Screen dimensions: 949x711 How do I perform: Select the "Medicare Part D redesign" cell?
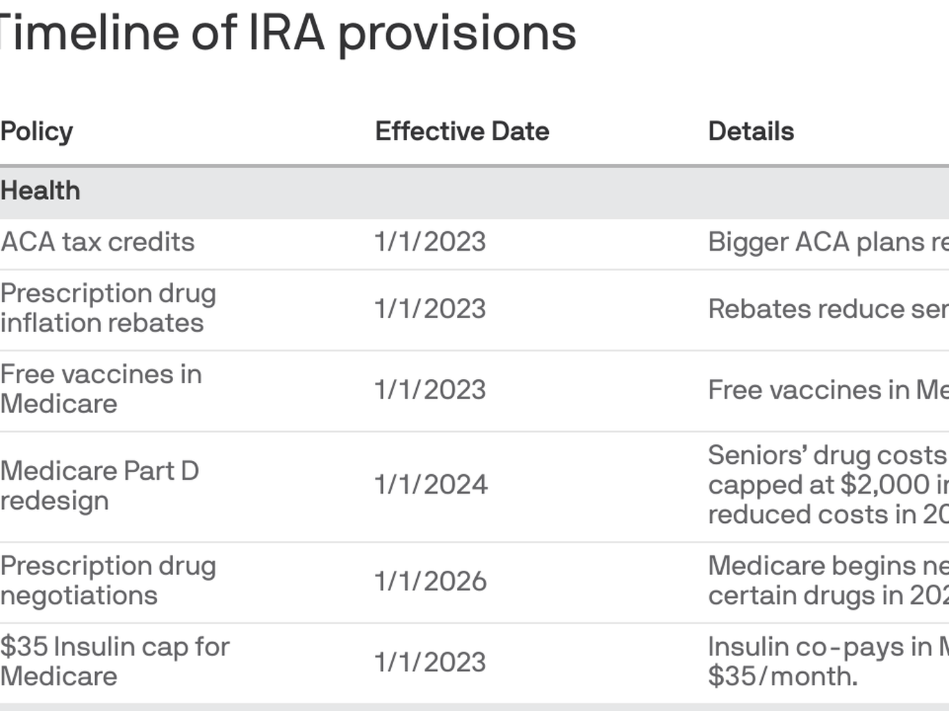[x=99, y=485]
